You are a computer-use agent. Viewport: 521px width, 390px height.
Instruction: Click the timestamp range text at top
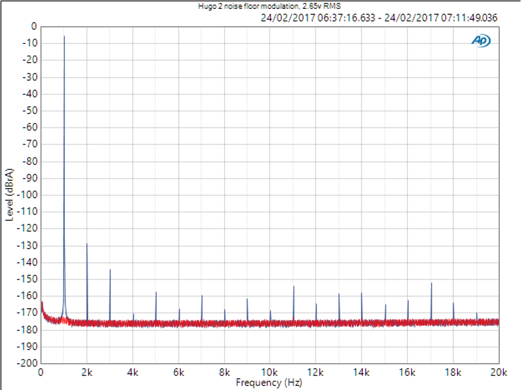(x=379, y=17)
